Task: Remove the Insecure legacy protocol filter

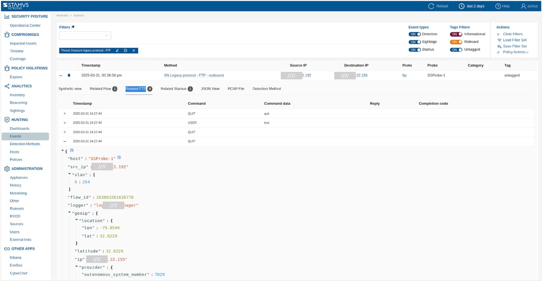Action: pos(134,51)
